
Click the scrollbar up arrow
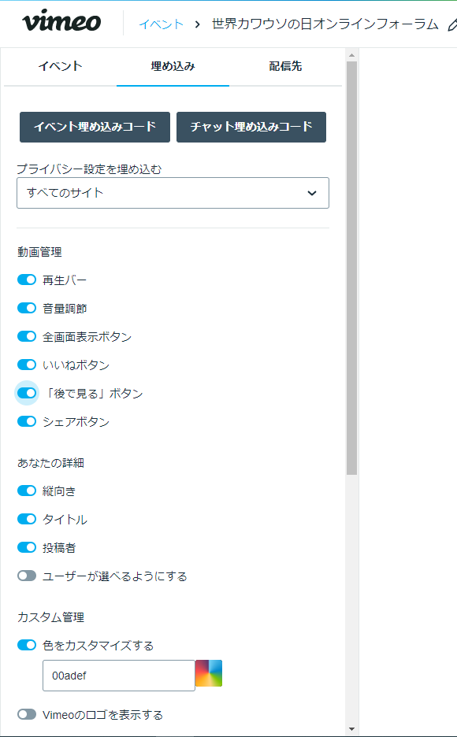point(351,55)
